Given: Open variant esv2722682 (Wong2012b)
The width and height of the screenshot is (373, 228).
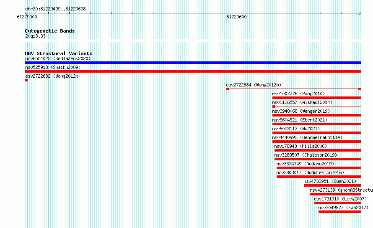Looking at the screenshot, I should click(x=53, y=76).
